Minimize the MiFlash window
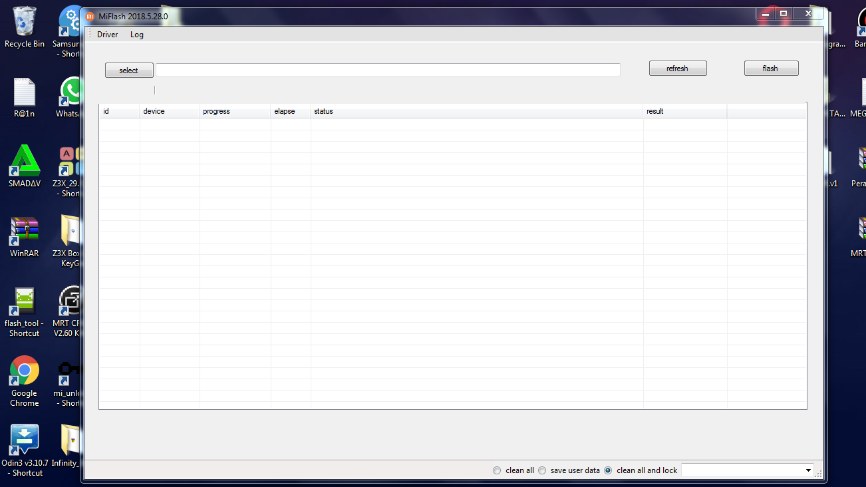This screenshot has width=866, height=487. point(766,13)
